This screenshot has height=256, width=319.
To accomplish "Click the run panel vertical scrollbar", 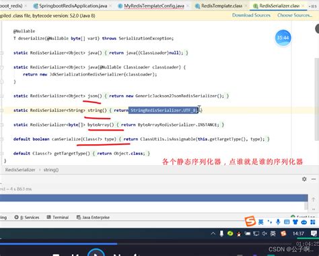I will pos(306,205).
